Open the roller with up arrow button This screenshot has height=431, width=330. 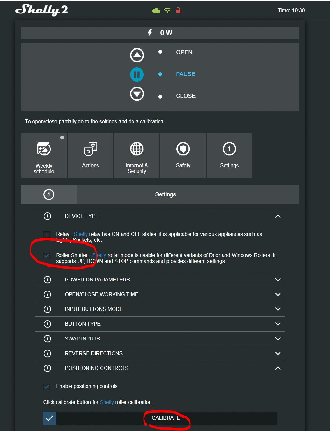click(137, 55)
